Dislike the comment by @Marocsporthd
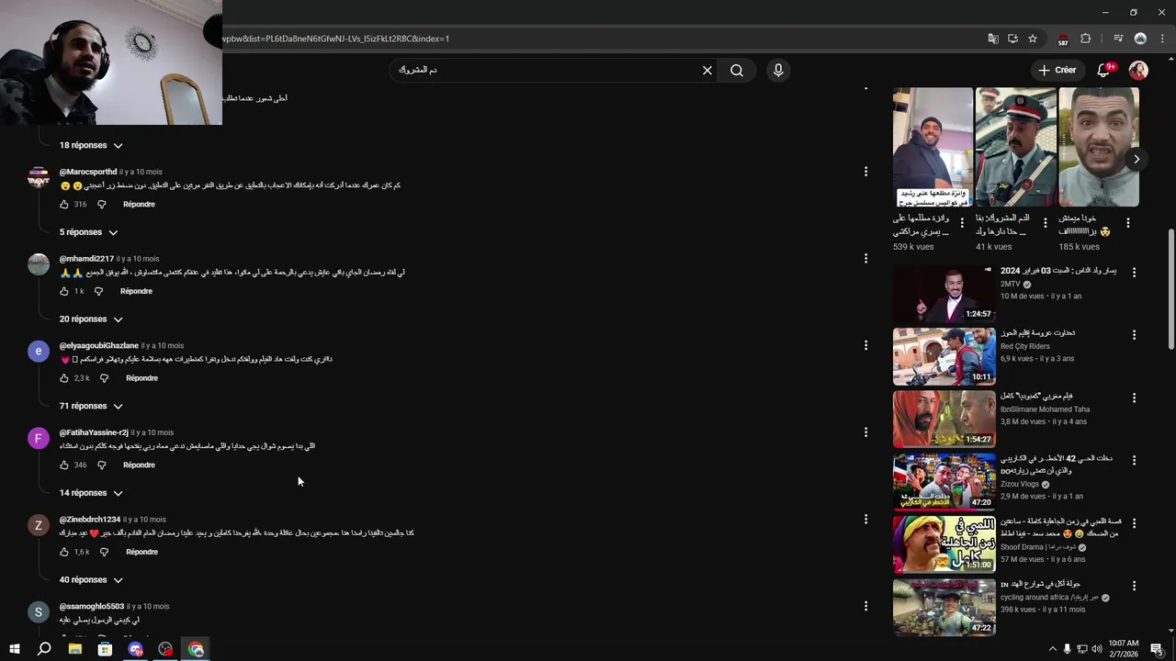Screen dimensions: 1176x661 102,205
